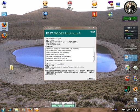Screen dimensions: 140x112
Task: Select the Yahoo! Messenger desktop icon
Action: coord(111,5)
